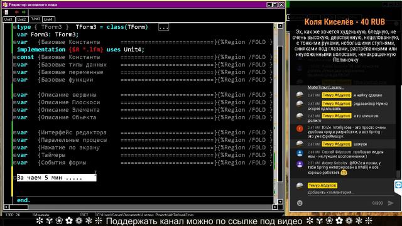Click avatar next to 'и чайку сделаю' message
The height and width of the screenshot is (226, 402).
click(x=300, y=95)
